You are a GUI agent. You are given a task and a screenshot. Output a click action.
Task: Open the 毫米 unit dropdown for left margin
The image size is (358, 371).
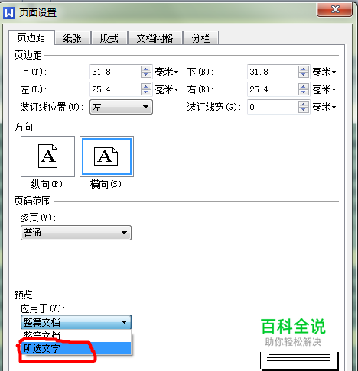click(x=167, y=89)
